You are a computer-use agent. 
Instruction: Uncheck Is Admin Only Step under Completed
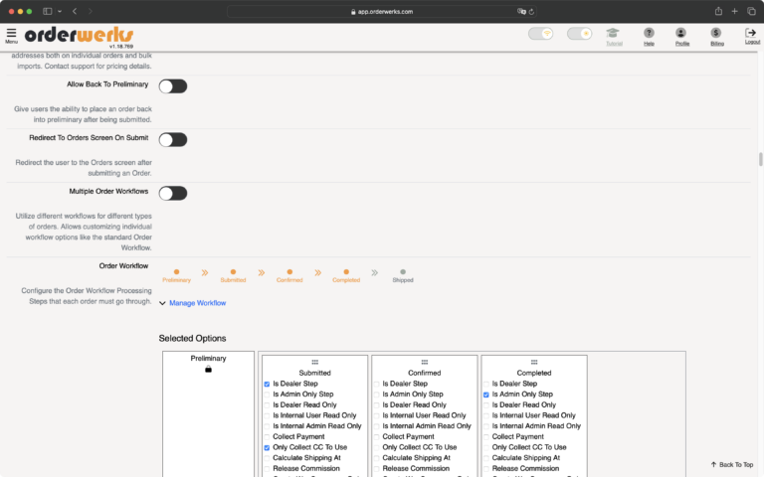point(485,395)
